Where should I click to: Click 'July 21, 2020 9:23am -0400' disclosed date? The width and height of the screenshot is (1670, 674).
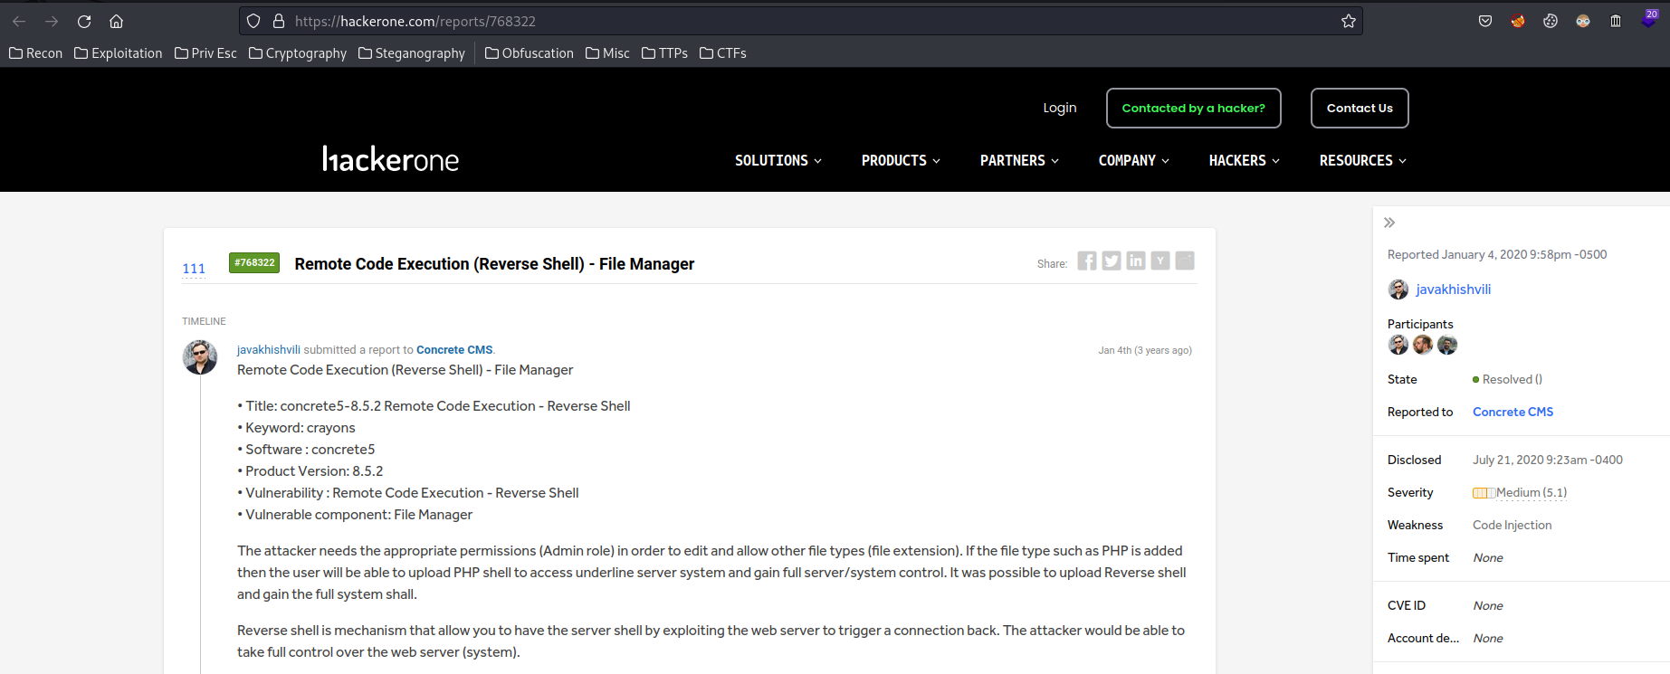coord(1548,460)
